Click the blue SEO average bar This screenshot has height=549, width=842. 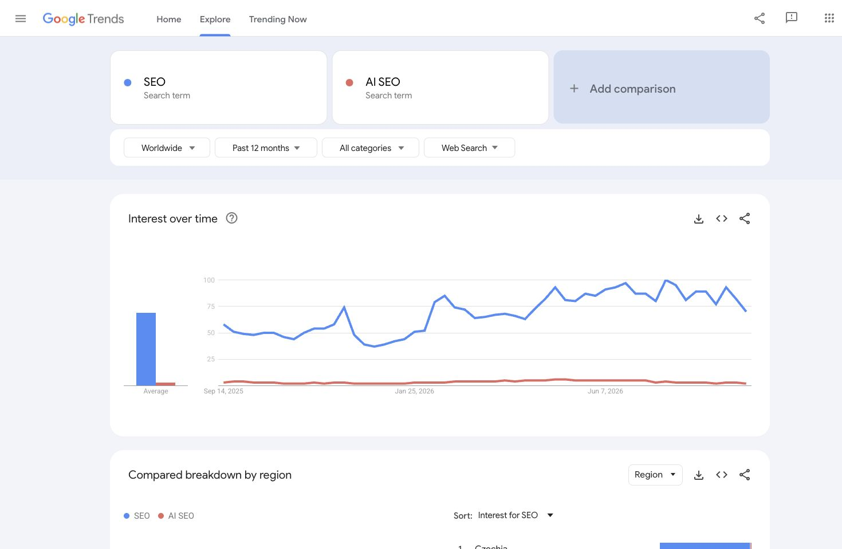(x=146, y=349)
